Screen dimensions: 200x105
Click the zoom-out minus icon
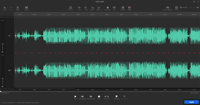(181, 7)
